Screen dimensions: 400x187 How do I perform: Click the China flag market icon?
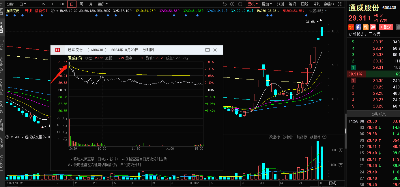coord(351,27)
